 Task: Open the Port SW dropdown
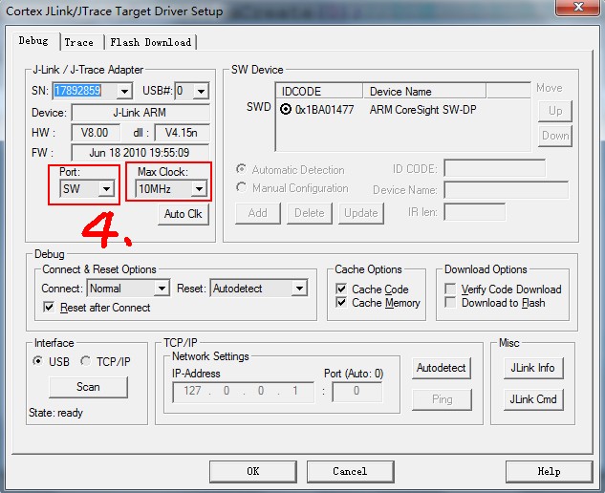[x=106, y=188]
